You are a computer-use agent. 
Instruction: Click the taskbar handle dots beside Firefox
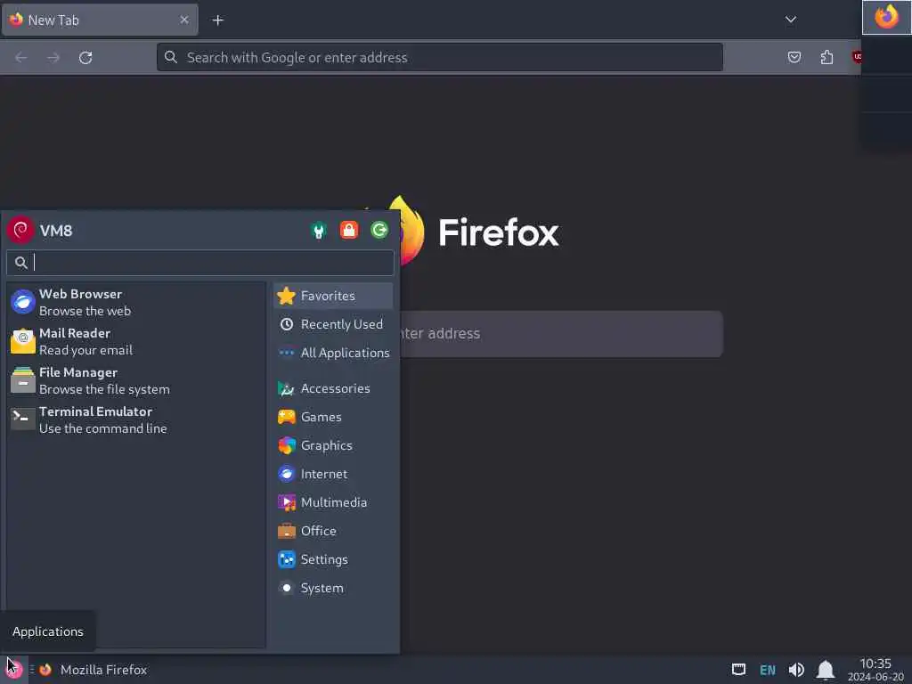point(32,670)
